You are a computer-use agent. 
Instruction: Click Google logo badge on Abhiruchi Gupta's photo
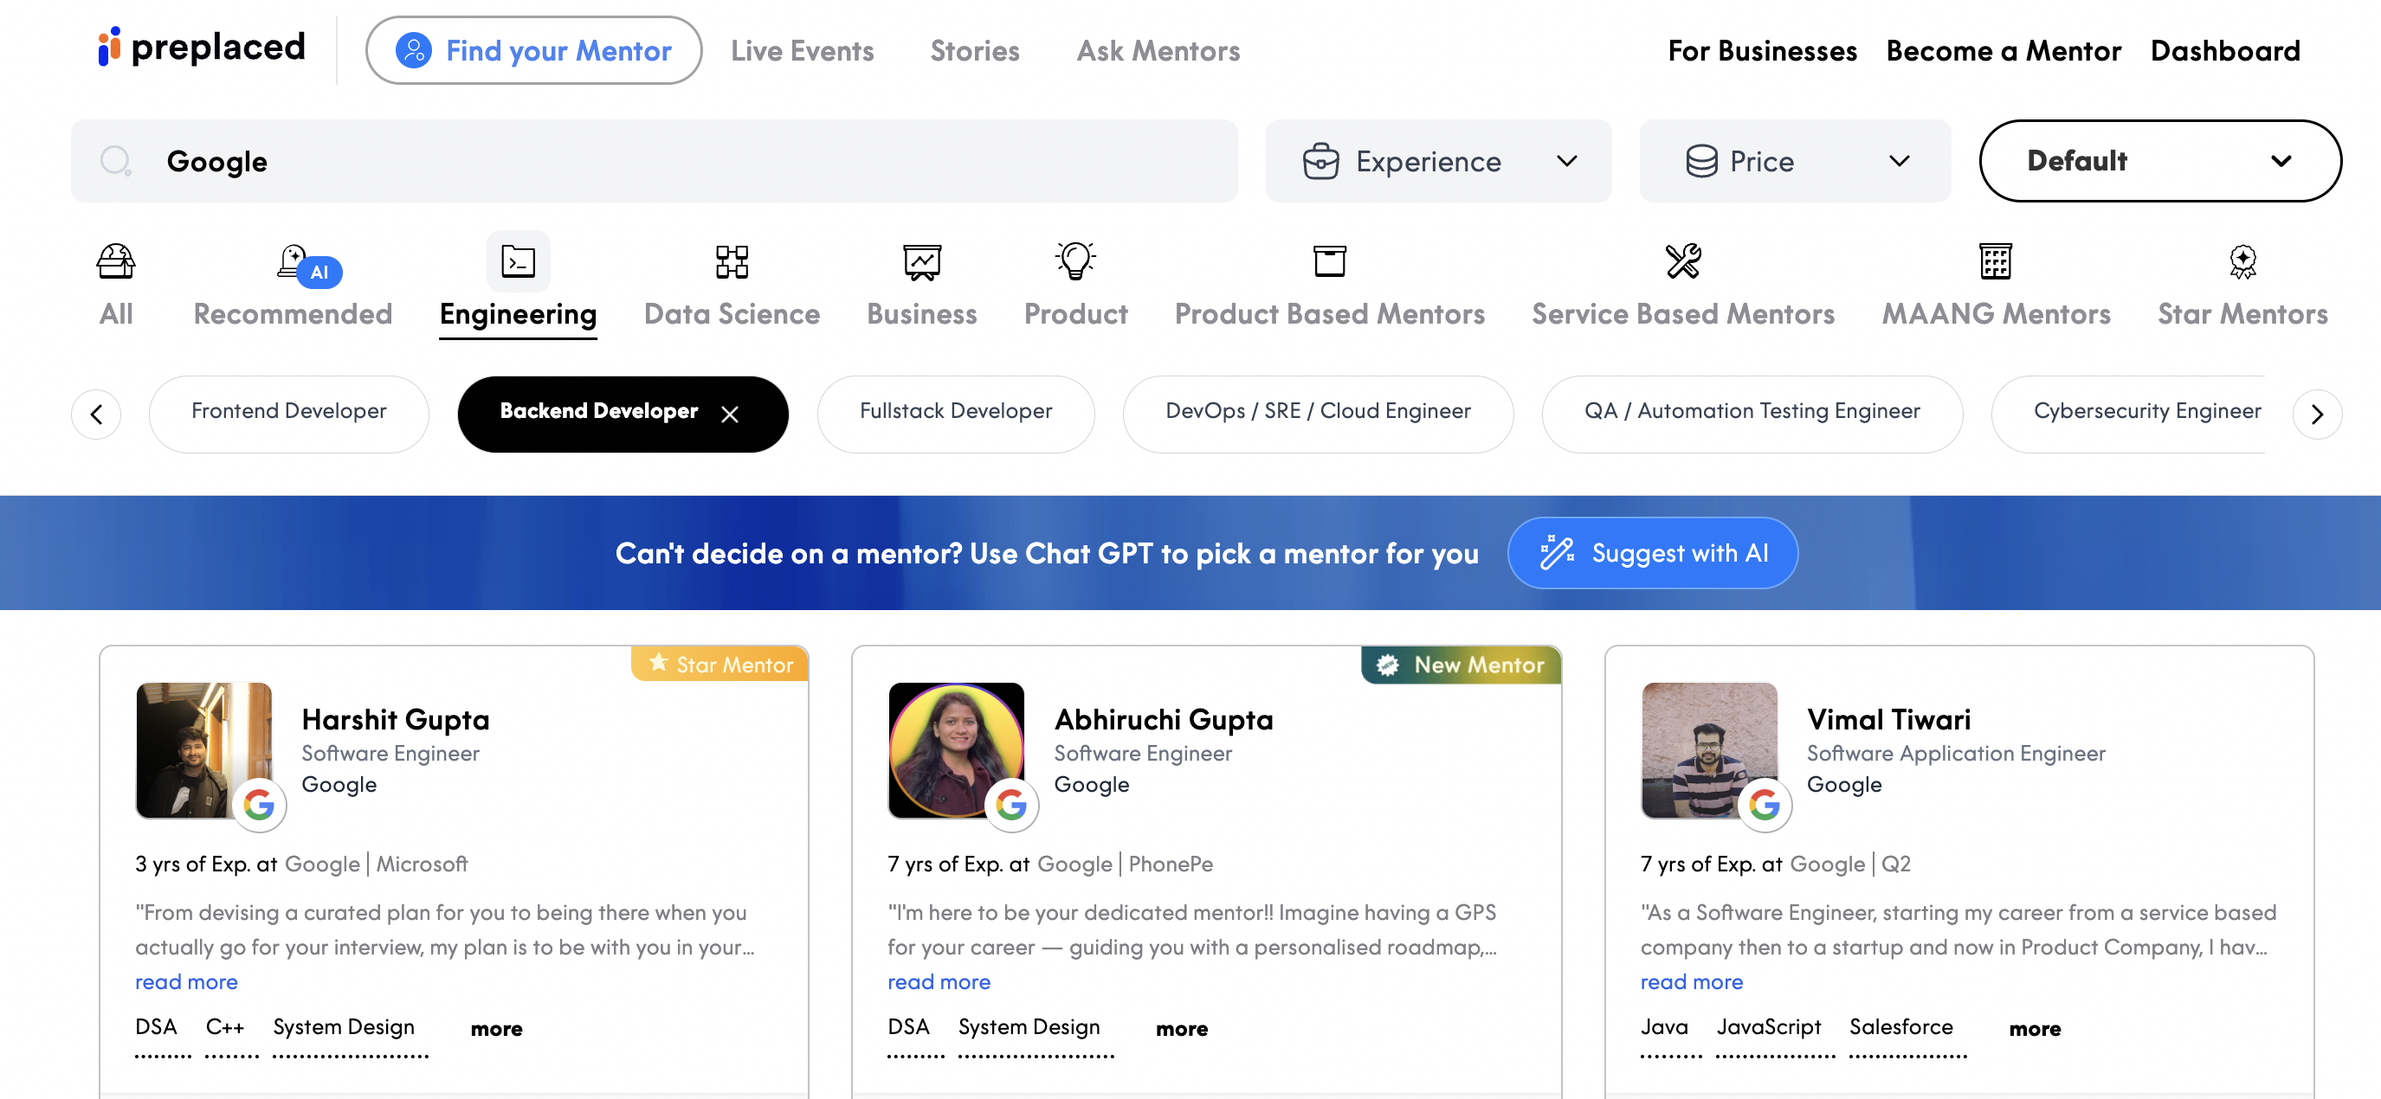click(x=1011, y=805)
